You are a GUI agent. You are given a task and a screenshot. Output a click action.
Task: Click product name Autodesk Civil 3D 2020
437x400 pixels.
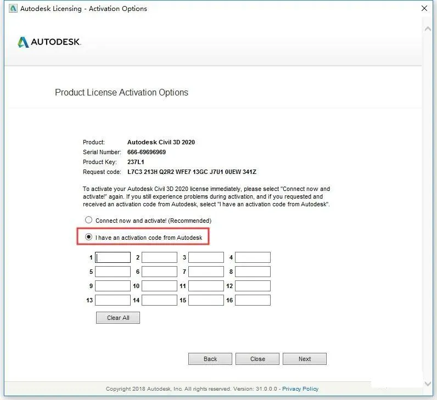point(161,142)
